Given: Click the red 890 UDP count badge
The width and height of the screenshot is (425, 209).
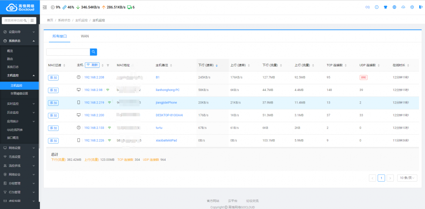Looking at the screenshot, I should (x=363, y=77).
